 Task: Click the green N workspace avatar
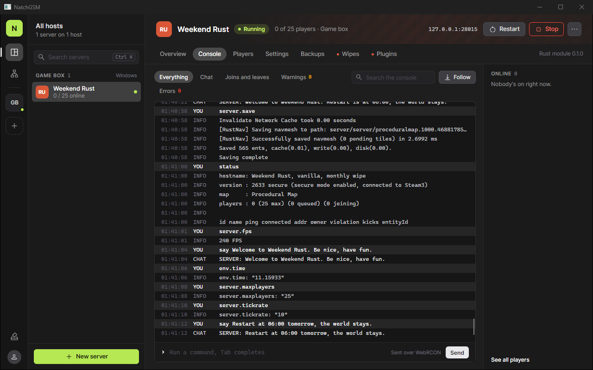point(14,28)
